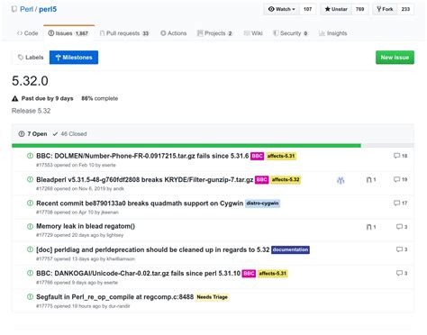
Task: Open the Fork count list
Action: (405, 9)
